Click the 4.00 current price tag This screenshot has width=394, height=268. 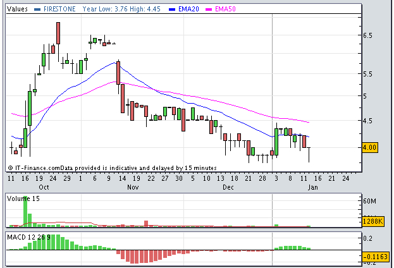pos(370,147)
